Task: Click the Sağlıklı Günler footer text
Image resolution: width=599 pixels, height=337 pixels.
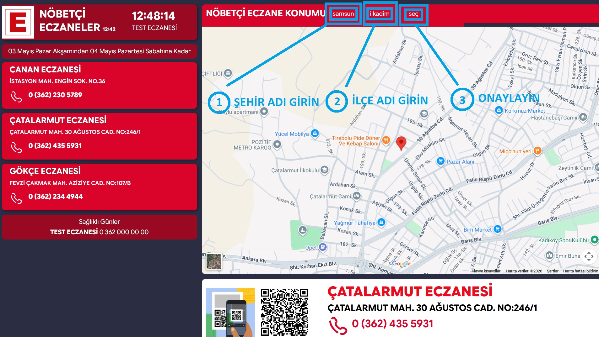Action: (x=99, y=222)
